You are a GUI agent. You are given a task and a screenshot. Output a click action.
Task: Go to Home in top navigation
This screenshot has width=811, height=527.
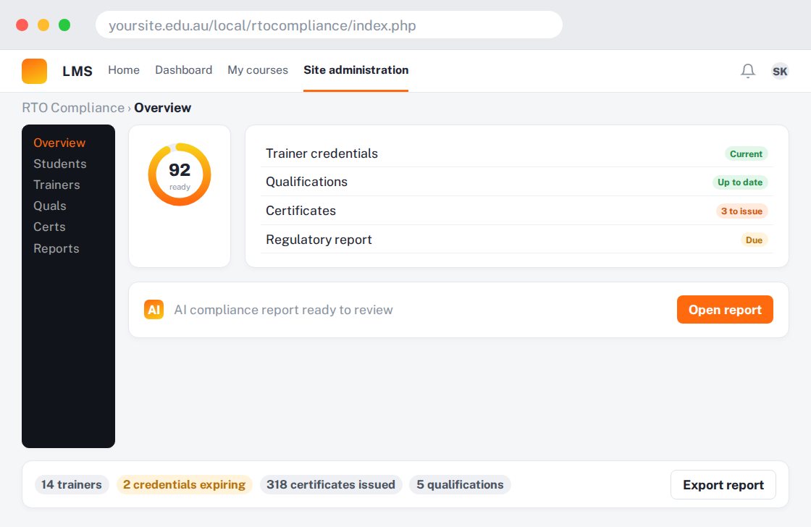coord(124,69)
